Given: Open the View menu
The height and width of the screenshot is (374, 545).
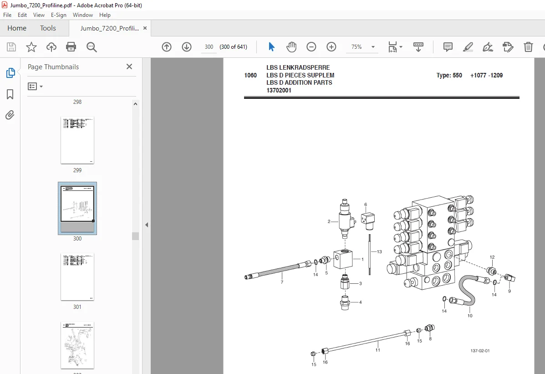Looking at the screenshot, I should 39,15.
